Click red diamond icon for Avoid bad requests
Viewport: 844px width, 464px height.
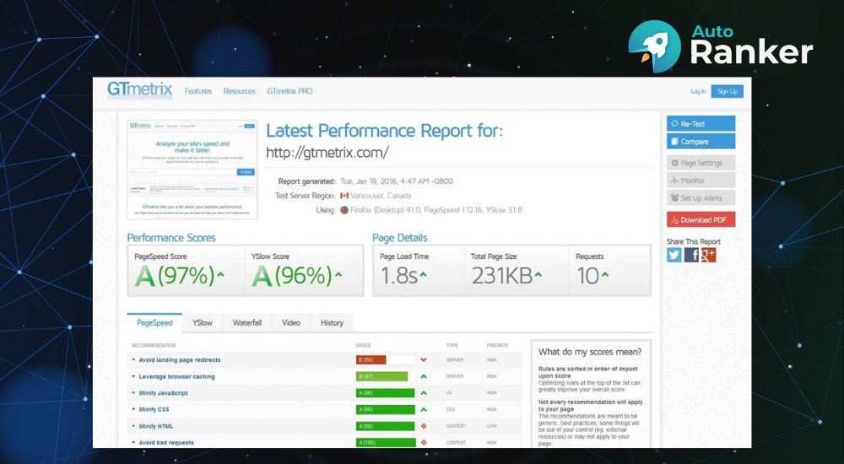(424, 443)
